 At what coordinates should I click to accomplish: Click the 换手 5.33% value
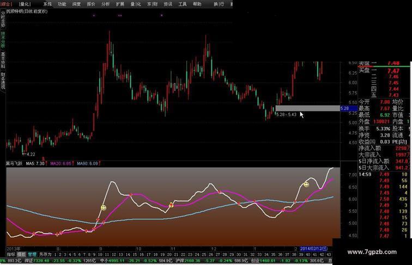(x=383, y=128)
